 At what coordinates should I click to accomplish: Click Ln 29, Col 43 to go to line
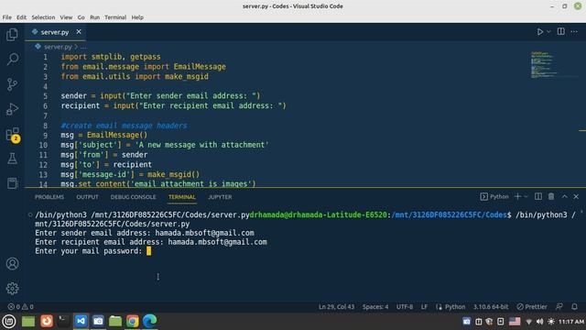point(336,306)
